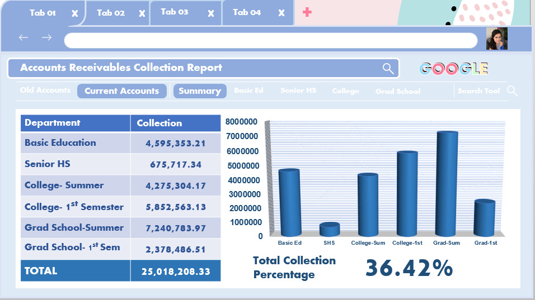Switch to the Grad School tab
This screenshot has width=535, height=300.
tap(397, 91)
